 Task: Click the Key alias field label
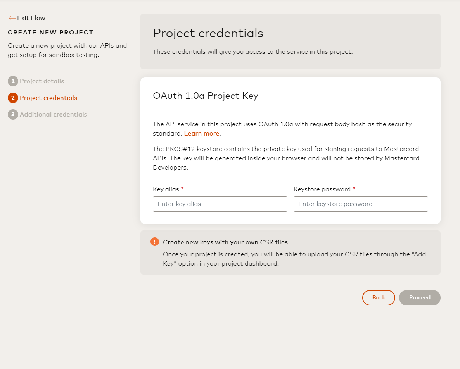(x=166, y=189)
